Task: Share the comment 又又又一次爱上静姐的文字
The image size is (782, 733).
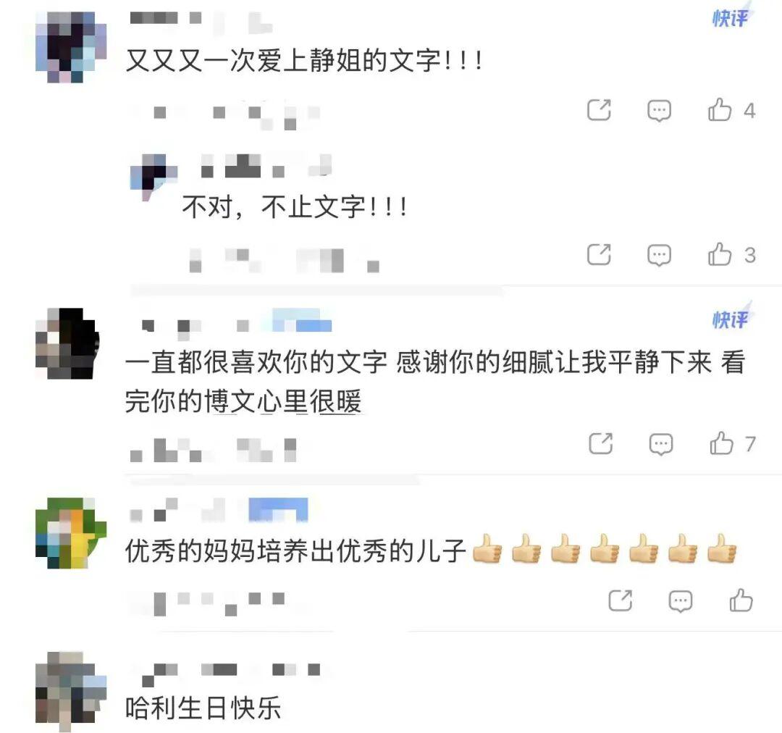Action: coord(599,110)
